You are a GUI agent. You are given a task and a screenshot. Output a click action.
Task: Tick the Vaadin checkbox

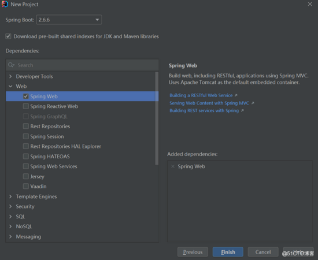26,186
